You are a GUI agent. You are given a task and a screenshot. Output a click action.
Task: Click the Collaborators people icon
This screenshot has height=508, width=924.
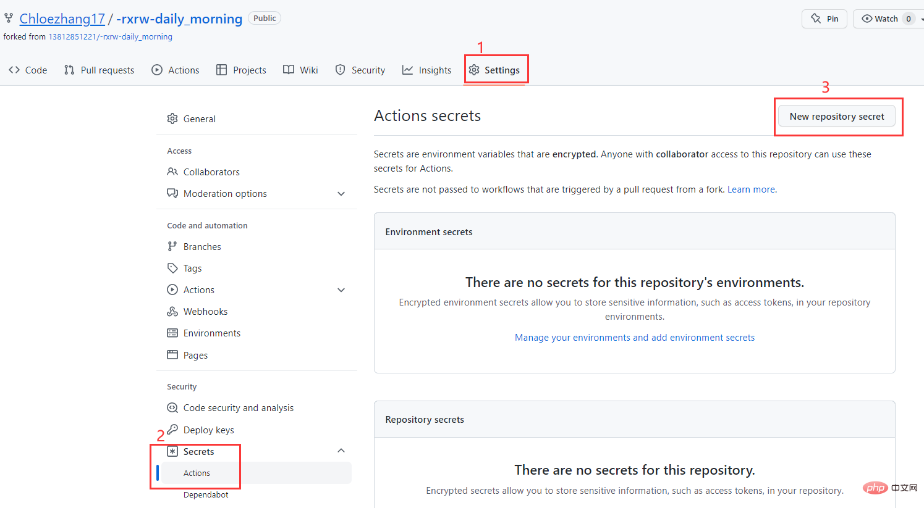tap(172, 172)
